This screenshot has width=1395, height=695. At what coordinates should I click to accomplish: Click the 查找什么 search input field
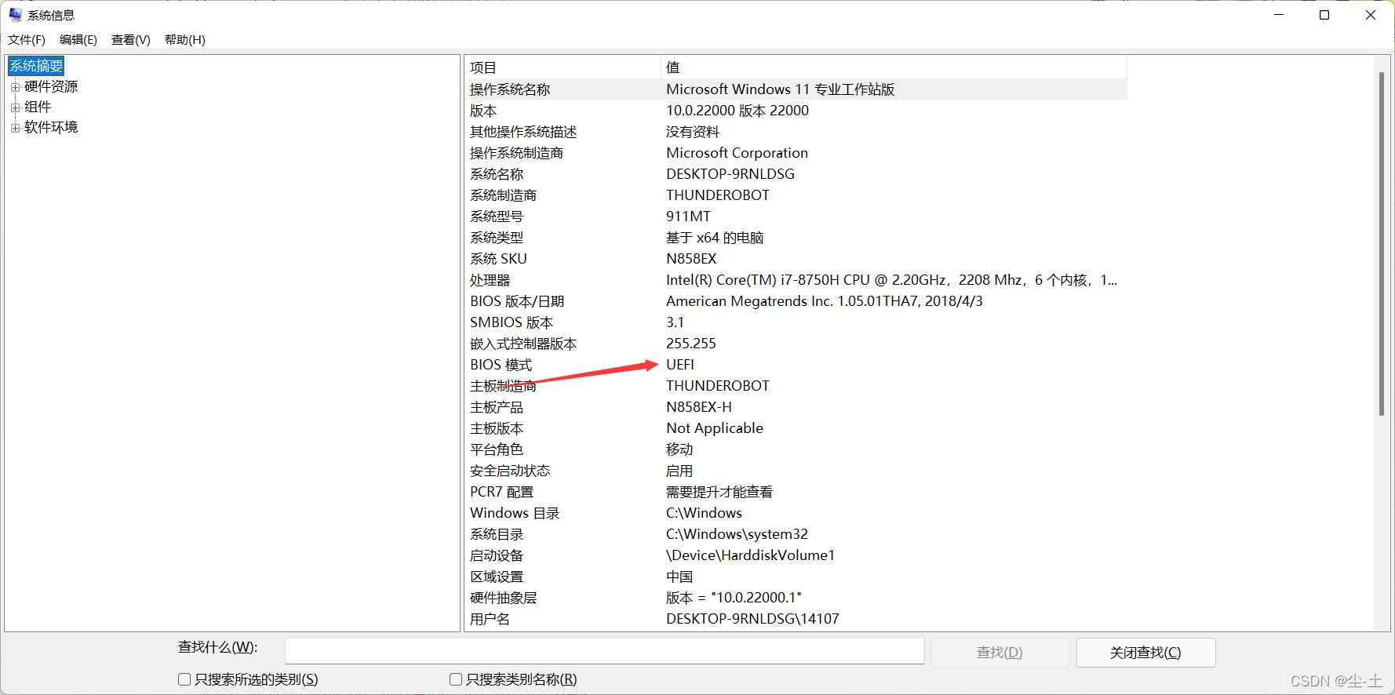[604, 651]
